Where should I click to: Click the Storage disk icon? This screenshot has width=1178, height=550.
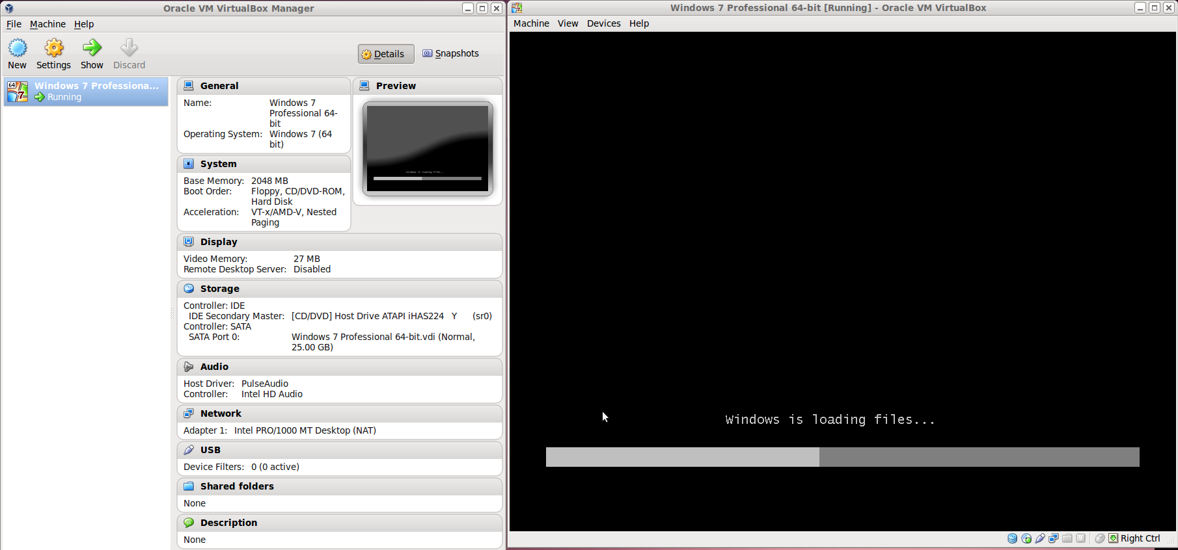tap(189, 289)
